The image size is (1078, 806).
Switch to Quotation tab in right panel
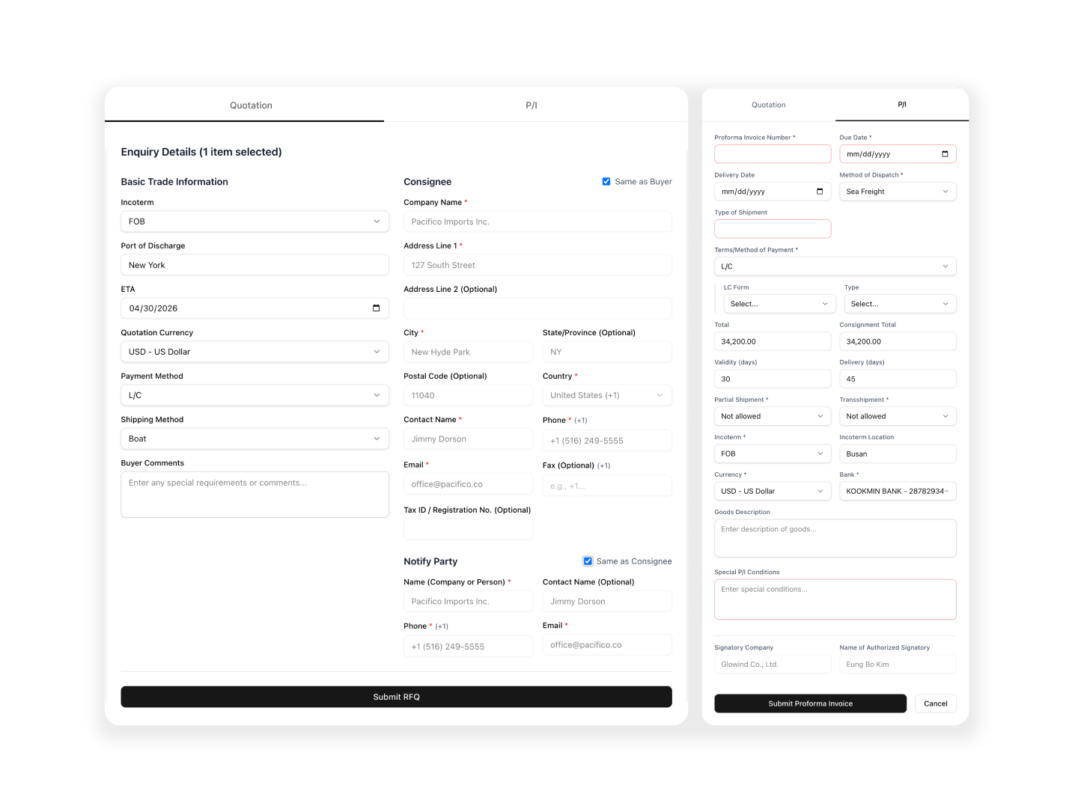point(768,105)
